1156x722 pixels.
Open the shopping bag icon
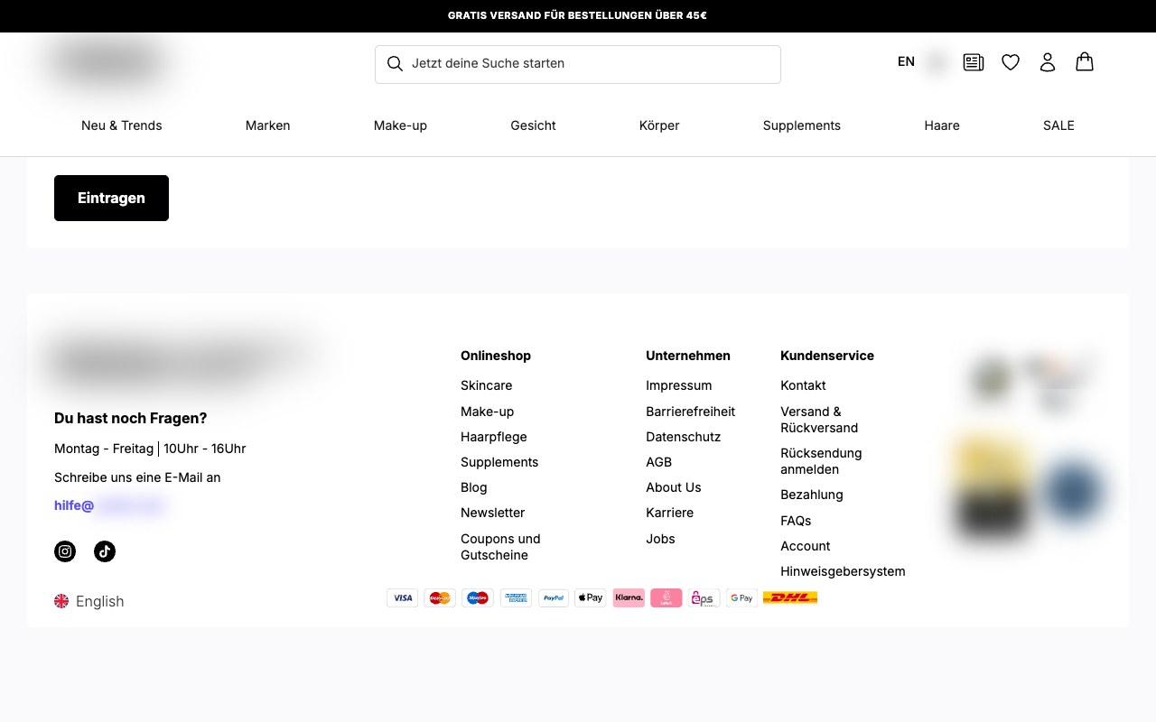(x=1085, y=61)
